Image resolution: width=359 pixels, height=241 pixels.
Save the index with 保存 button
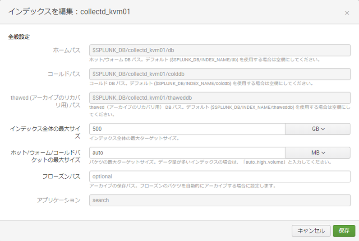click(x=344, y=231)
